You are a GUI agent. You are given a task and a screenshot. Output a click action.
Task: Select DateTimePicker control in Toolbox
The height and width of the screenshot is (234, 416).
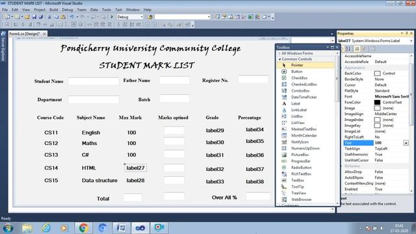tap(304, 97)
